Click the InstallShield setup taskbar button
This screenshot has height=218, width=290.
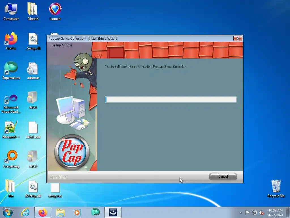(x=113, y=212)
